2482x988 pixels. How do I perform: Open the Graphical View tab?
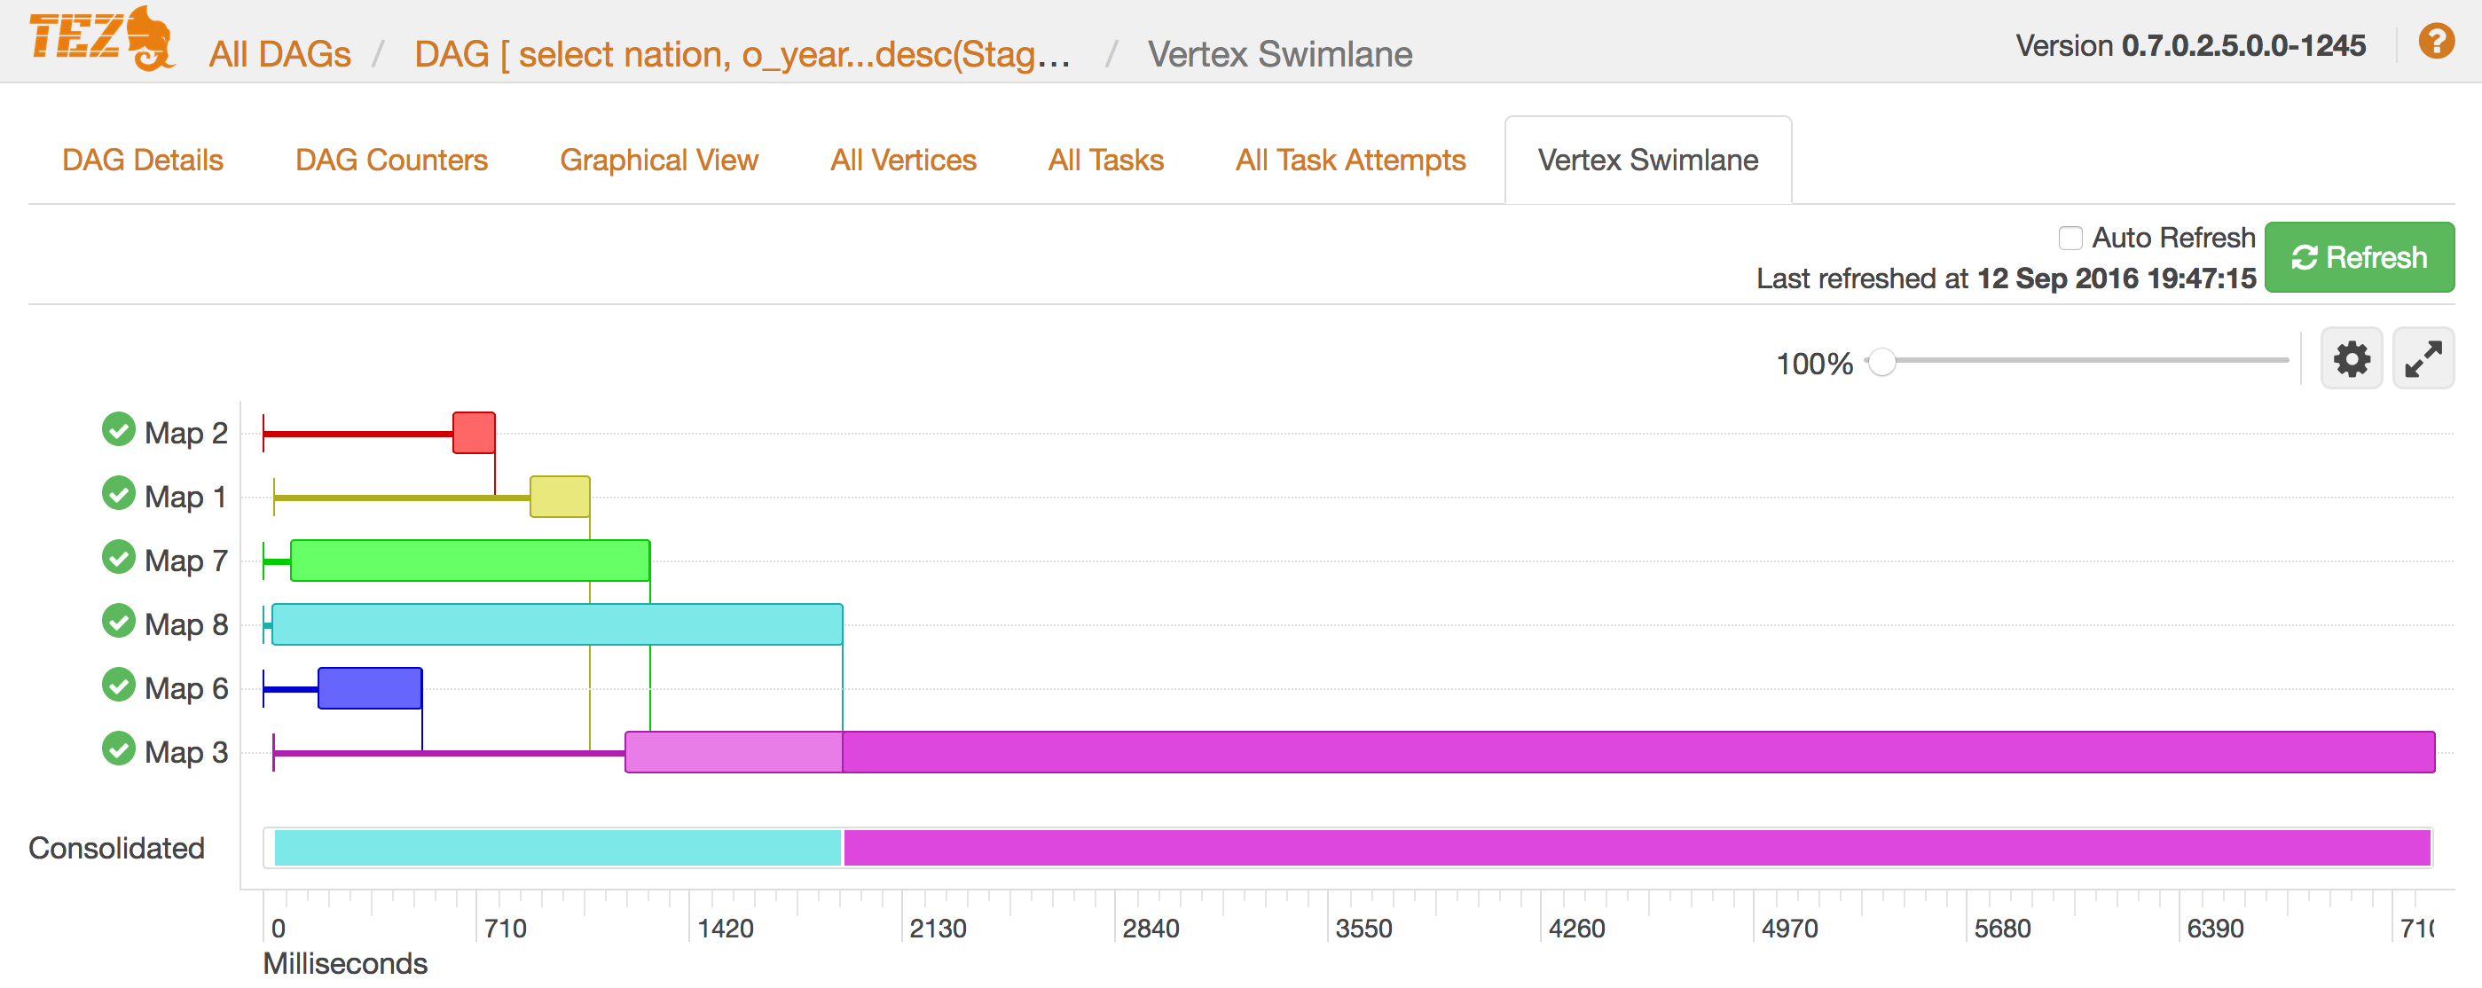[x=659, y=160]
